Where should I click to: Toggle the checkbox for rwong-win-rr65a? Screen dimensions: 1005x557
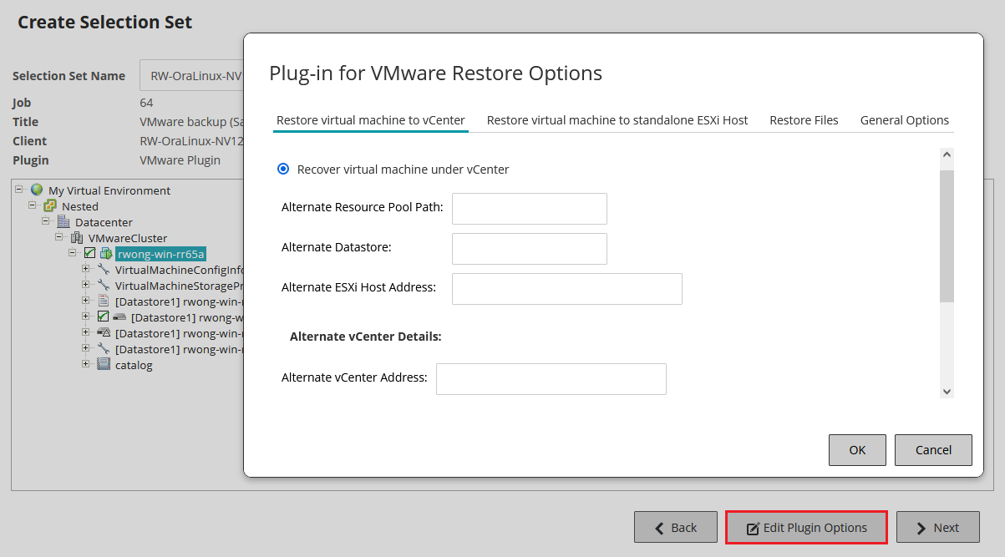[90, 254]
